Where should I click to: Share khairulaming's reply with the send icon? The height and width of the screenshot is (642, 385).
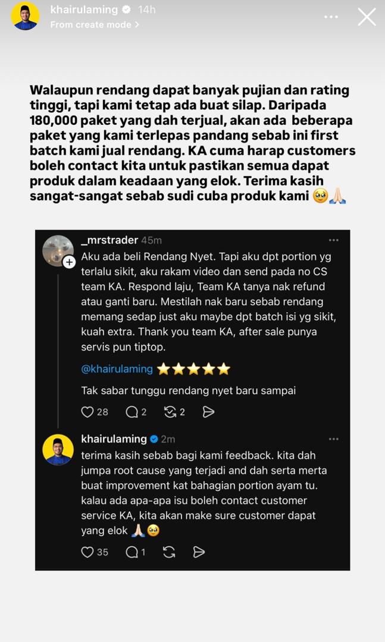198,552
